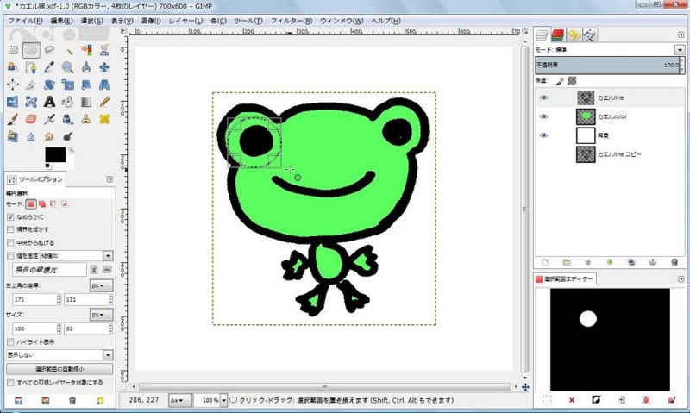Lower layer with the green down arrow

click(610, 262)
